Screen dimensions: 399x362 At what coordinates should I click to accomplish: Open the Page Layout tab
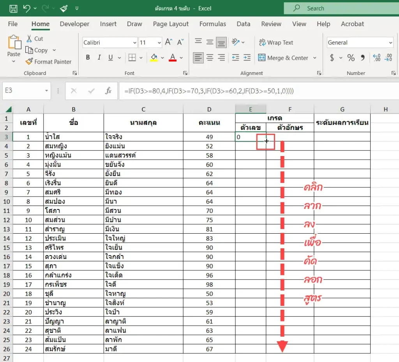(171, 24)
